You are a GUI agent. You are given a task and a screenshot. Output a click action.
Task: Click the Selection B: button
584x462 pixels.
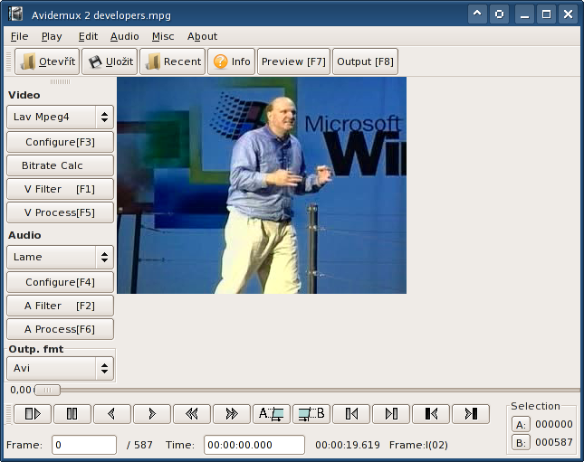tap(521, 443)
